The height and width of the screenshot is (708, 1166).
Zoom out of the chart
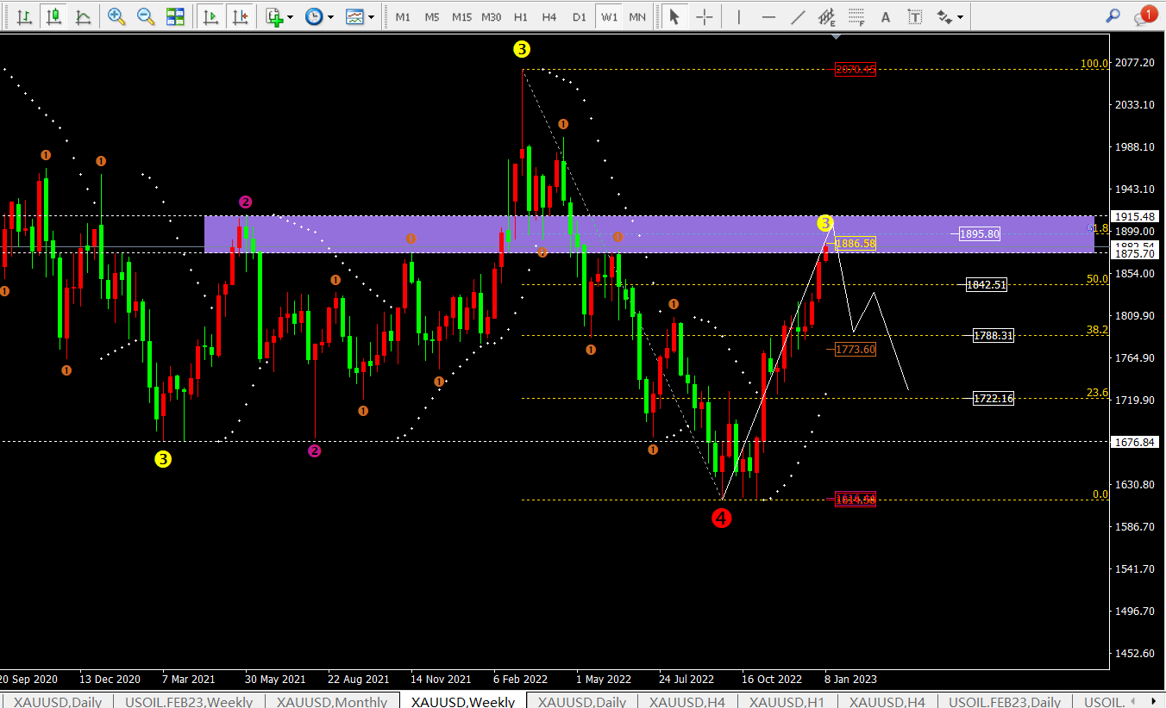[146, 16]
